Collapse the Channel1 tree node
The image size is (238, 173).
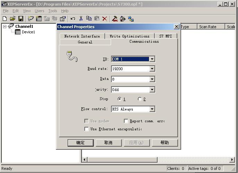tap(5, 27)
